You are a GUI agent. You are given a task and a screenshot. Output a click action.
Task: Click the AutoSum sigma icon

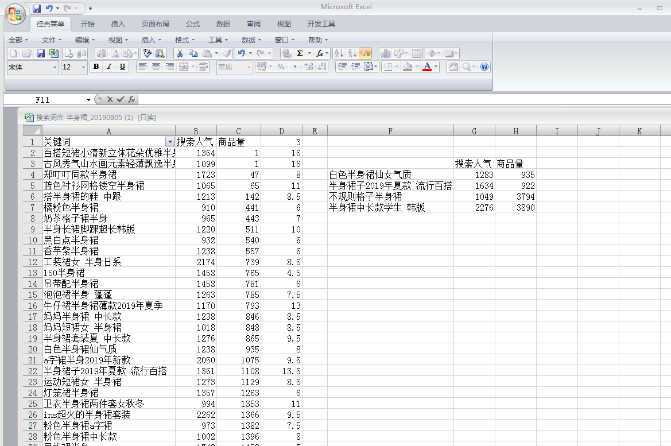click(300, 53)
